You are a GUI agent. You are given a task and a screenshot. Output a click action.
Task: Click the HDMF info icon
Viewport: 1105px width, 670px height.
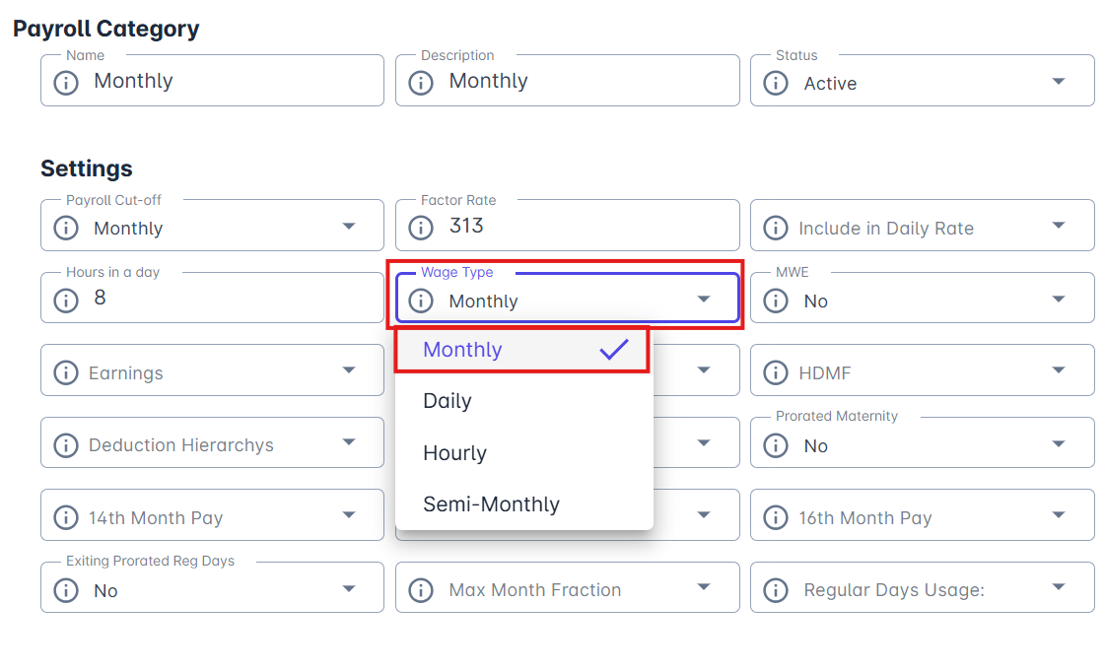pos(776,372)
